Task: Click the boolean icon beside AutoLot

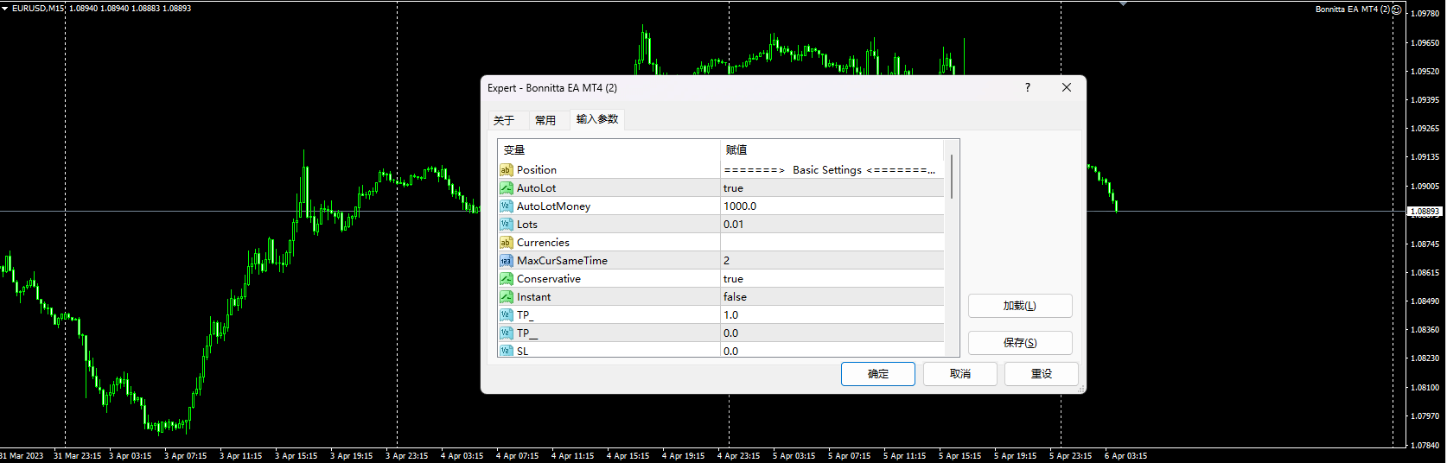Action: [x=506, y=188]
